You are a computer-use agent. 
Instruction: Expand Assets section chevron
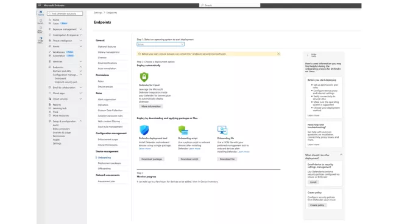point(81,46)
